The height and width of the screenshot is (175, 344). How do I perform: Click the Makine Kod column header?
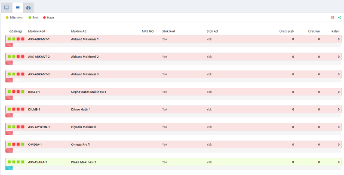tap(36, 31)
